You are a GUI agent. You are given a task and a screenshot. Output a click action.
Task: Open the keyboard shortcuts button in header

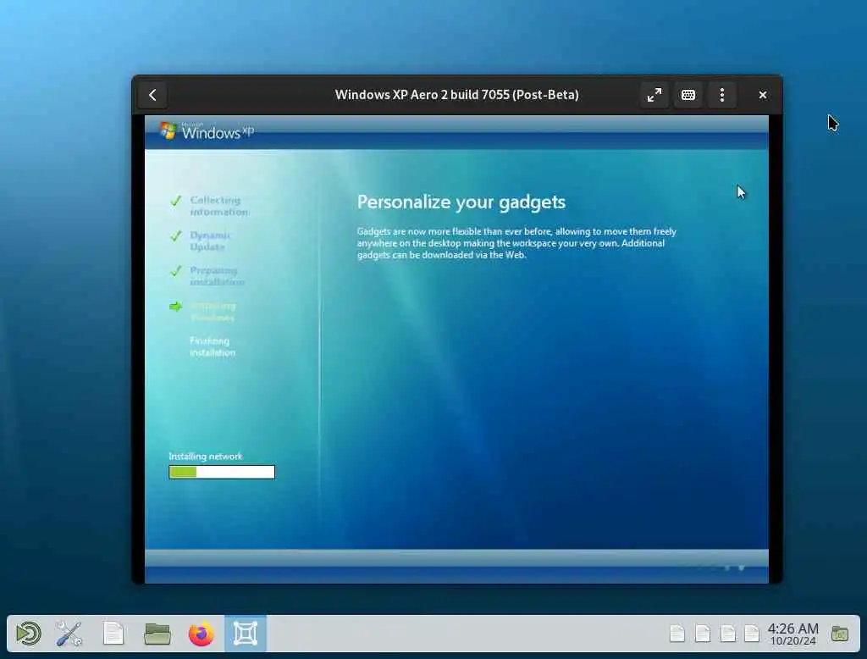pos(688,95)
